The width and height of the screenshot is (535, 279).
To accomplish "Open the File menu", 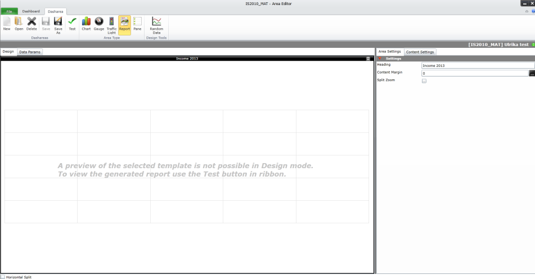I will [x=9, y=11].
